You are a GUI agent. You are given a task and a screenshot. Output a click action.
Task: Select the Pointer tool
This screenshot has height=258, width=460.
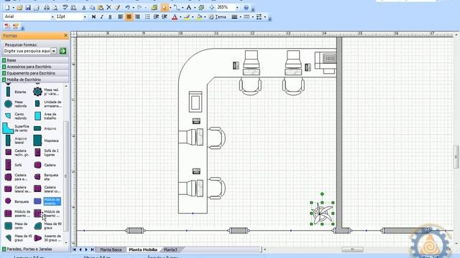click(x=165, y=8)
